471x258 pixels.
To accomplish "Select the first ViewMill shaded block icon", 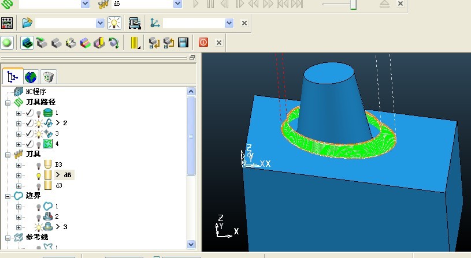I will pyautogui.click(x=27, y=43).
